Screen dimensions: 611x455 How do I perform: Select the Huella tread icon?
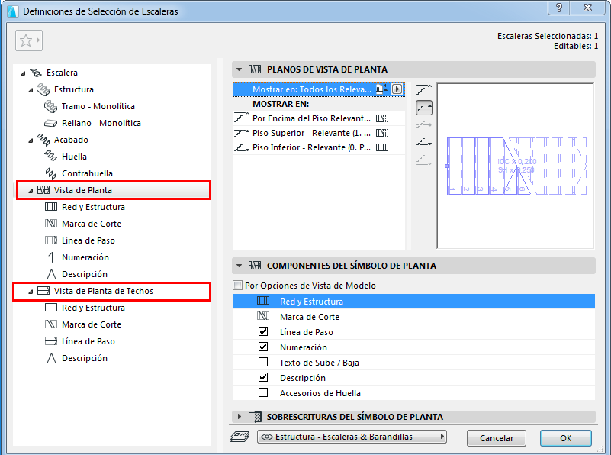(50, 157)
